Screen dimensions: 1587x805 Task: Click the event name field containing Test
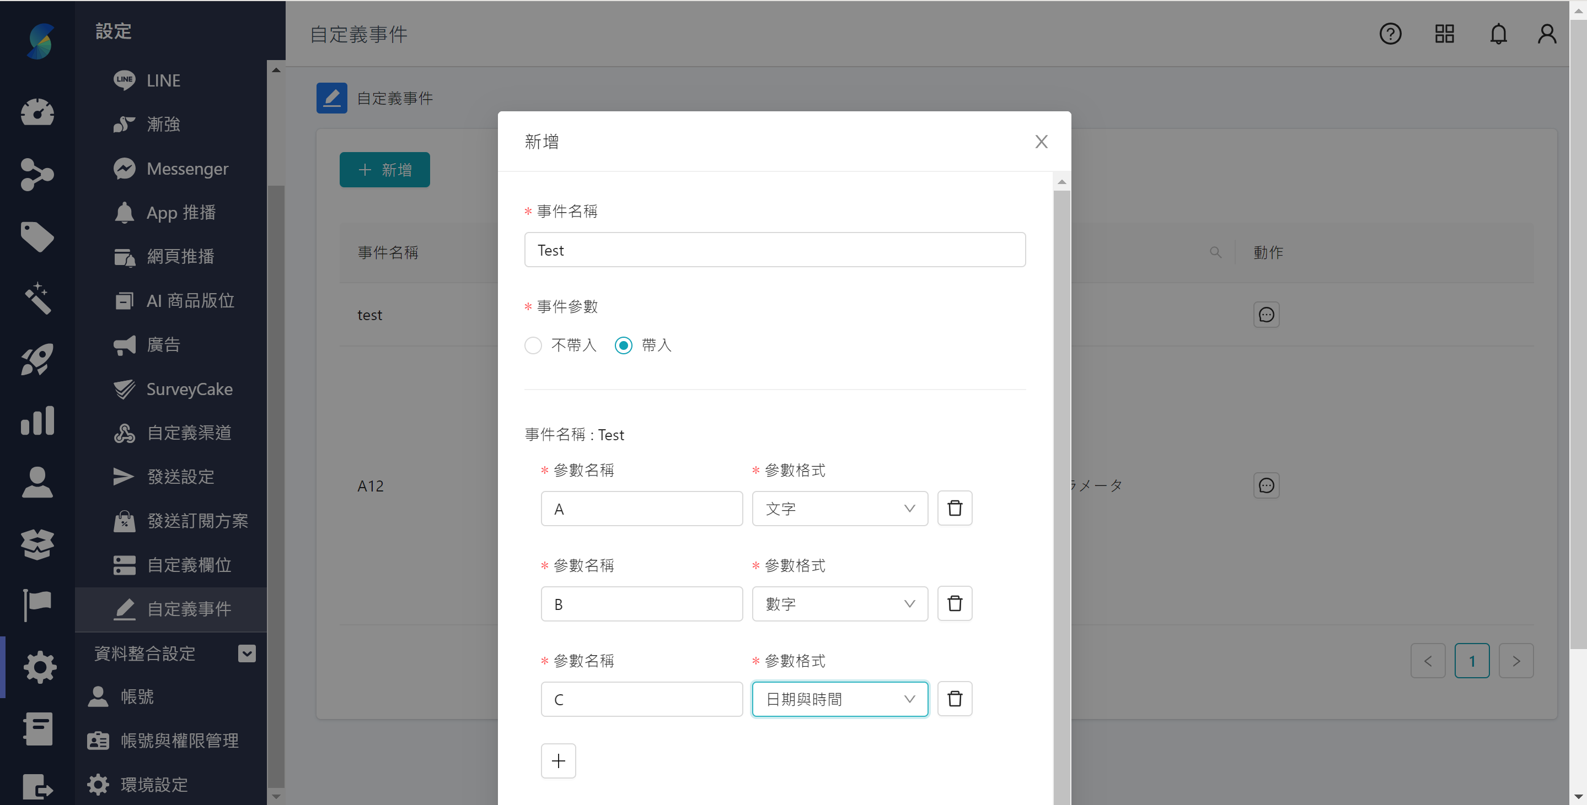tap(774, 249)
